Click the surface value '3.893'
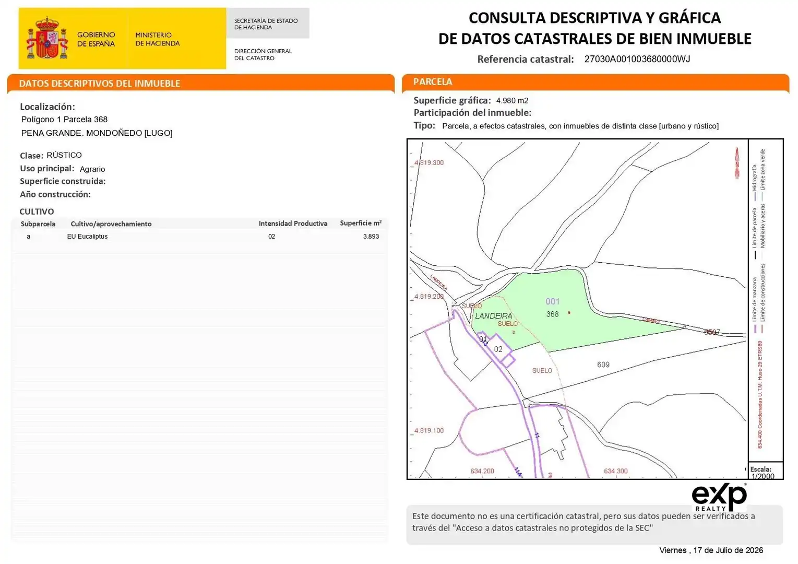This screenshot has width=798, height=564. click(371, 237)
